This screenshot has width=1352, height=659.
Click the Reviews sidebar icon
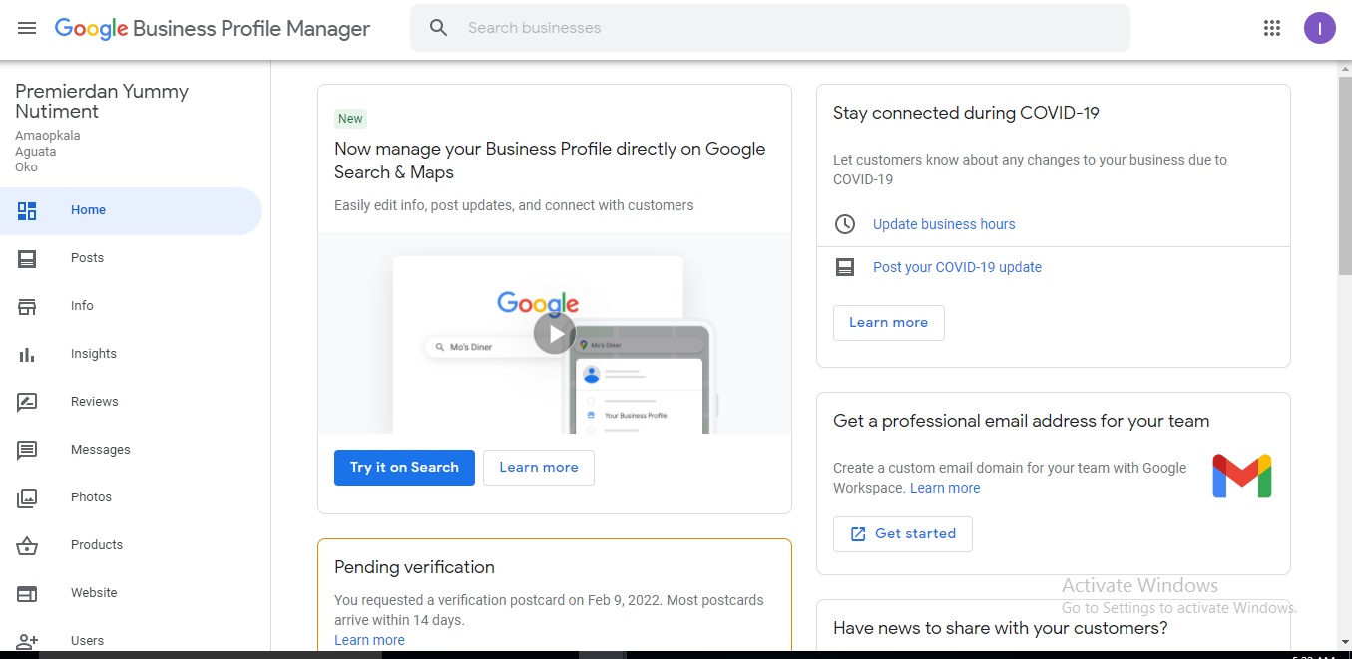(x=27, y=402)
